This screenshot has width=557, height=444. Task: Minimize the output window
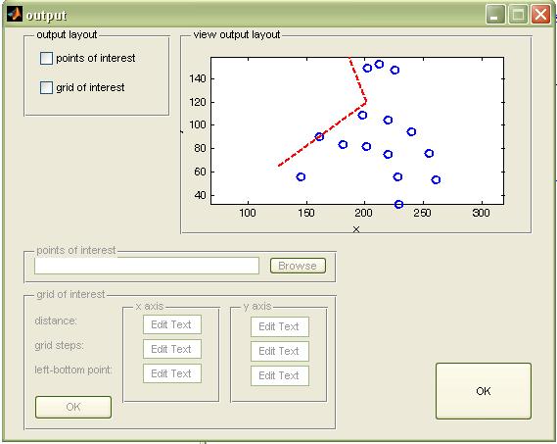(495, 15)
